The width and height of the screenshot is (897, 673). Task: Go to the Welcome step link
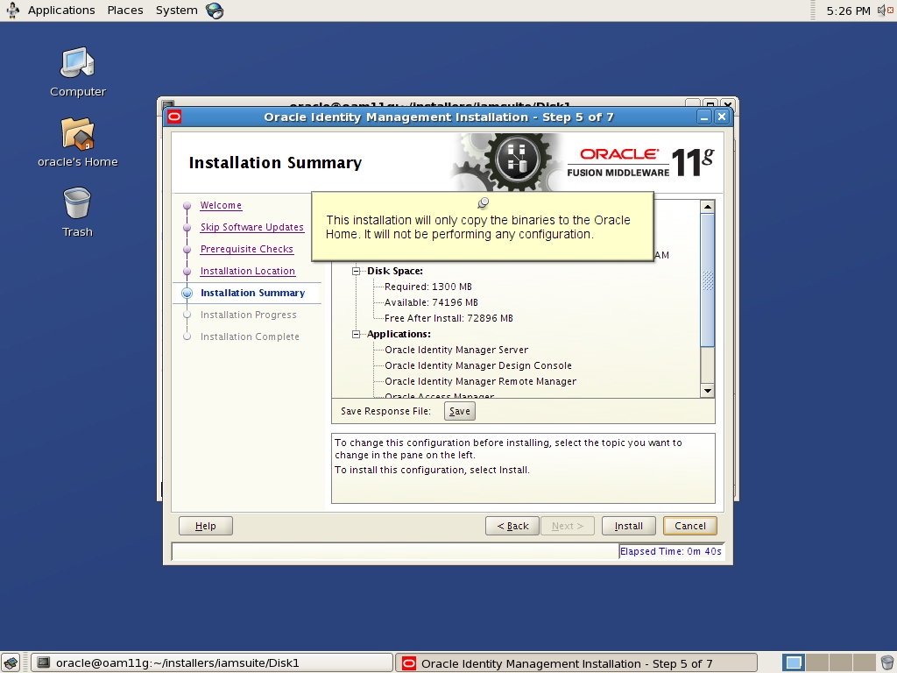(221, 205)
